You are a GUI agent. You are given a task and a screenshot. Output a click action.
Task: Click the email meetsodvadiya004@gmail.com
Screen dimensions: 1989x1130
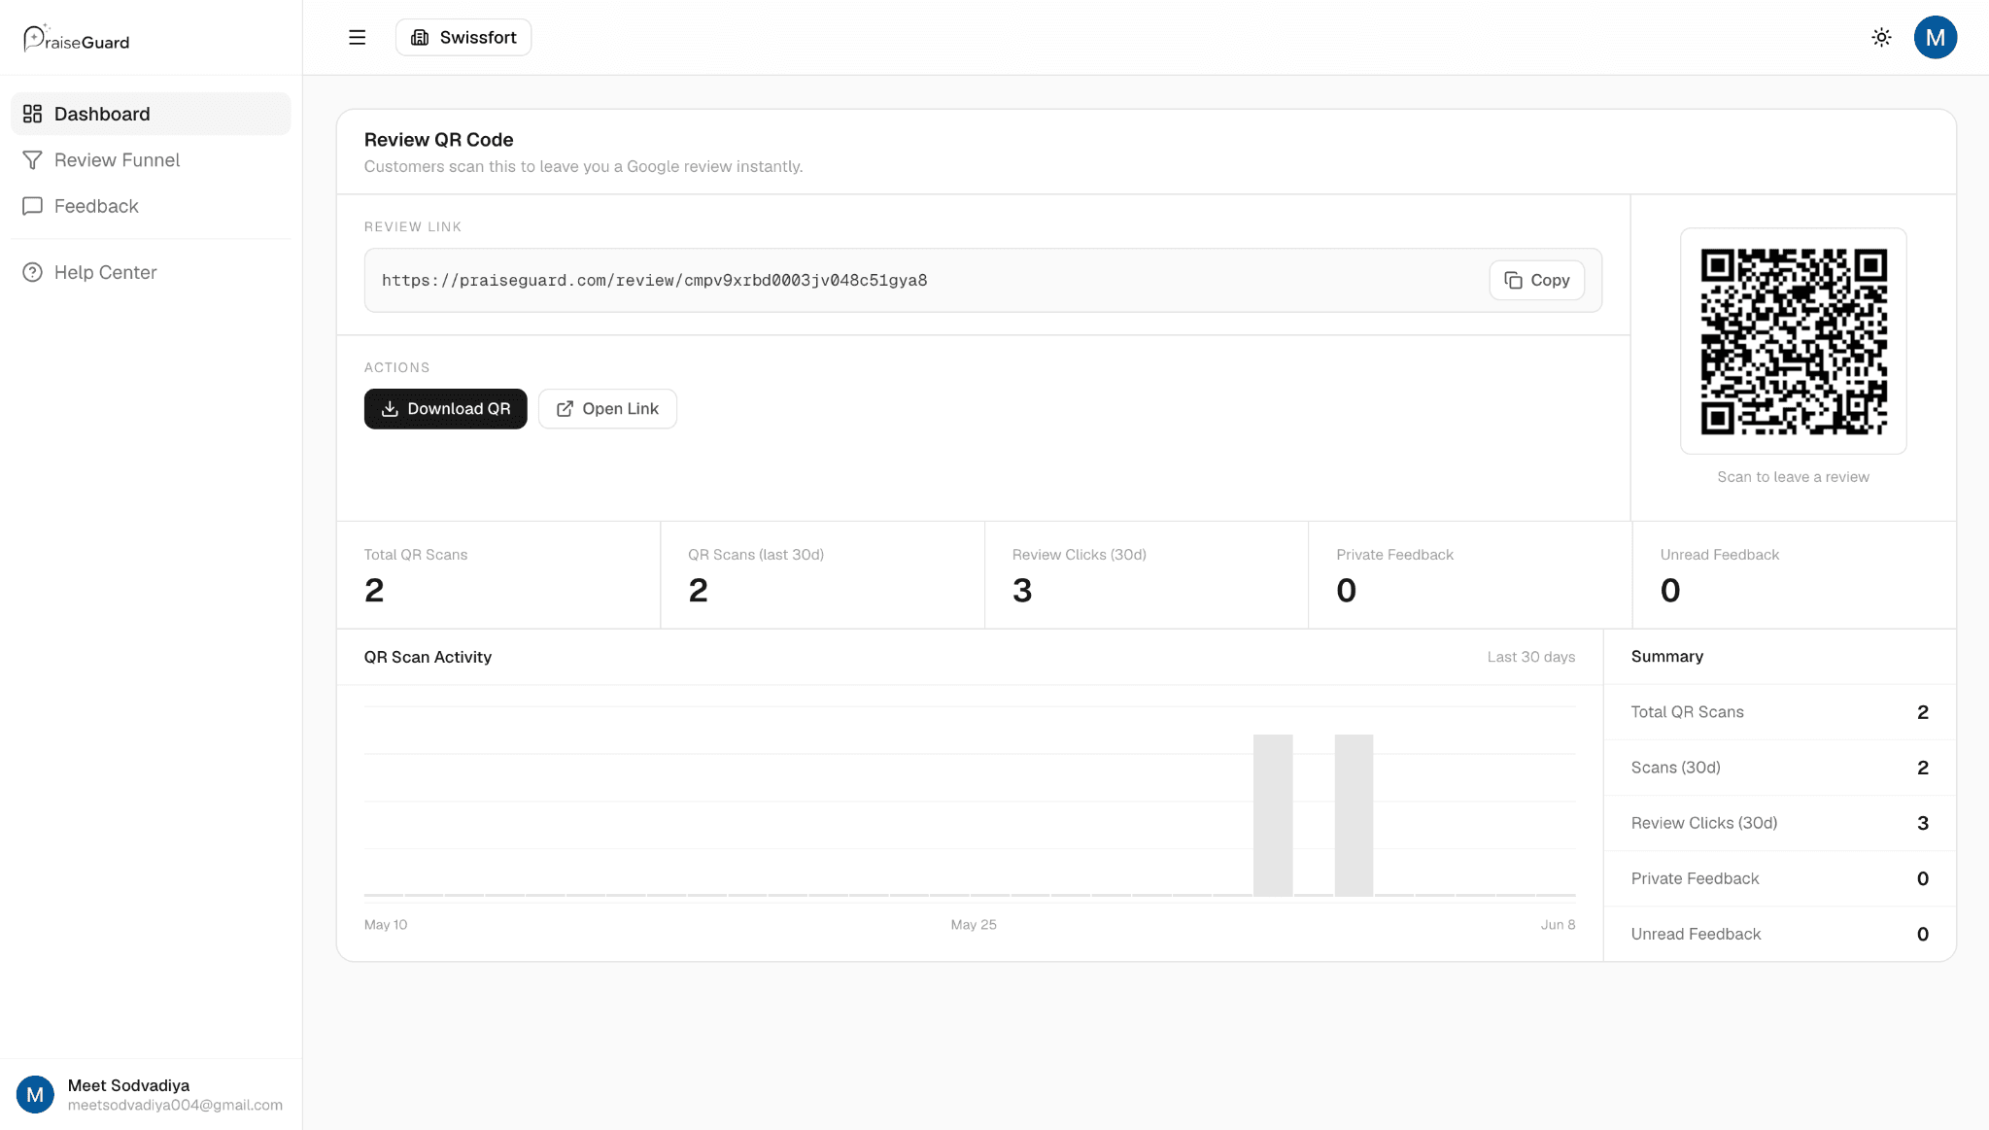(175, 1105)
